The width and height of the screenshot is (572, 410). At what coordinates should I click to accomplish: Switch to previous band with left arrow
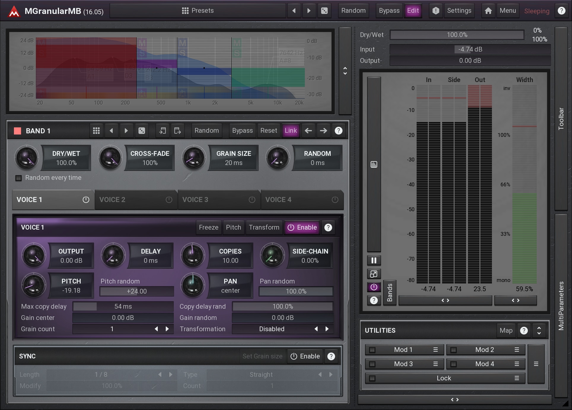[x=308, y=131]
